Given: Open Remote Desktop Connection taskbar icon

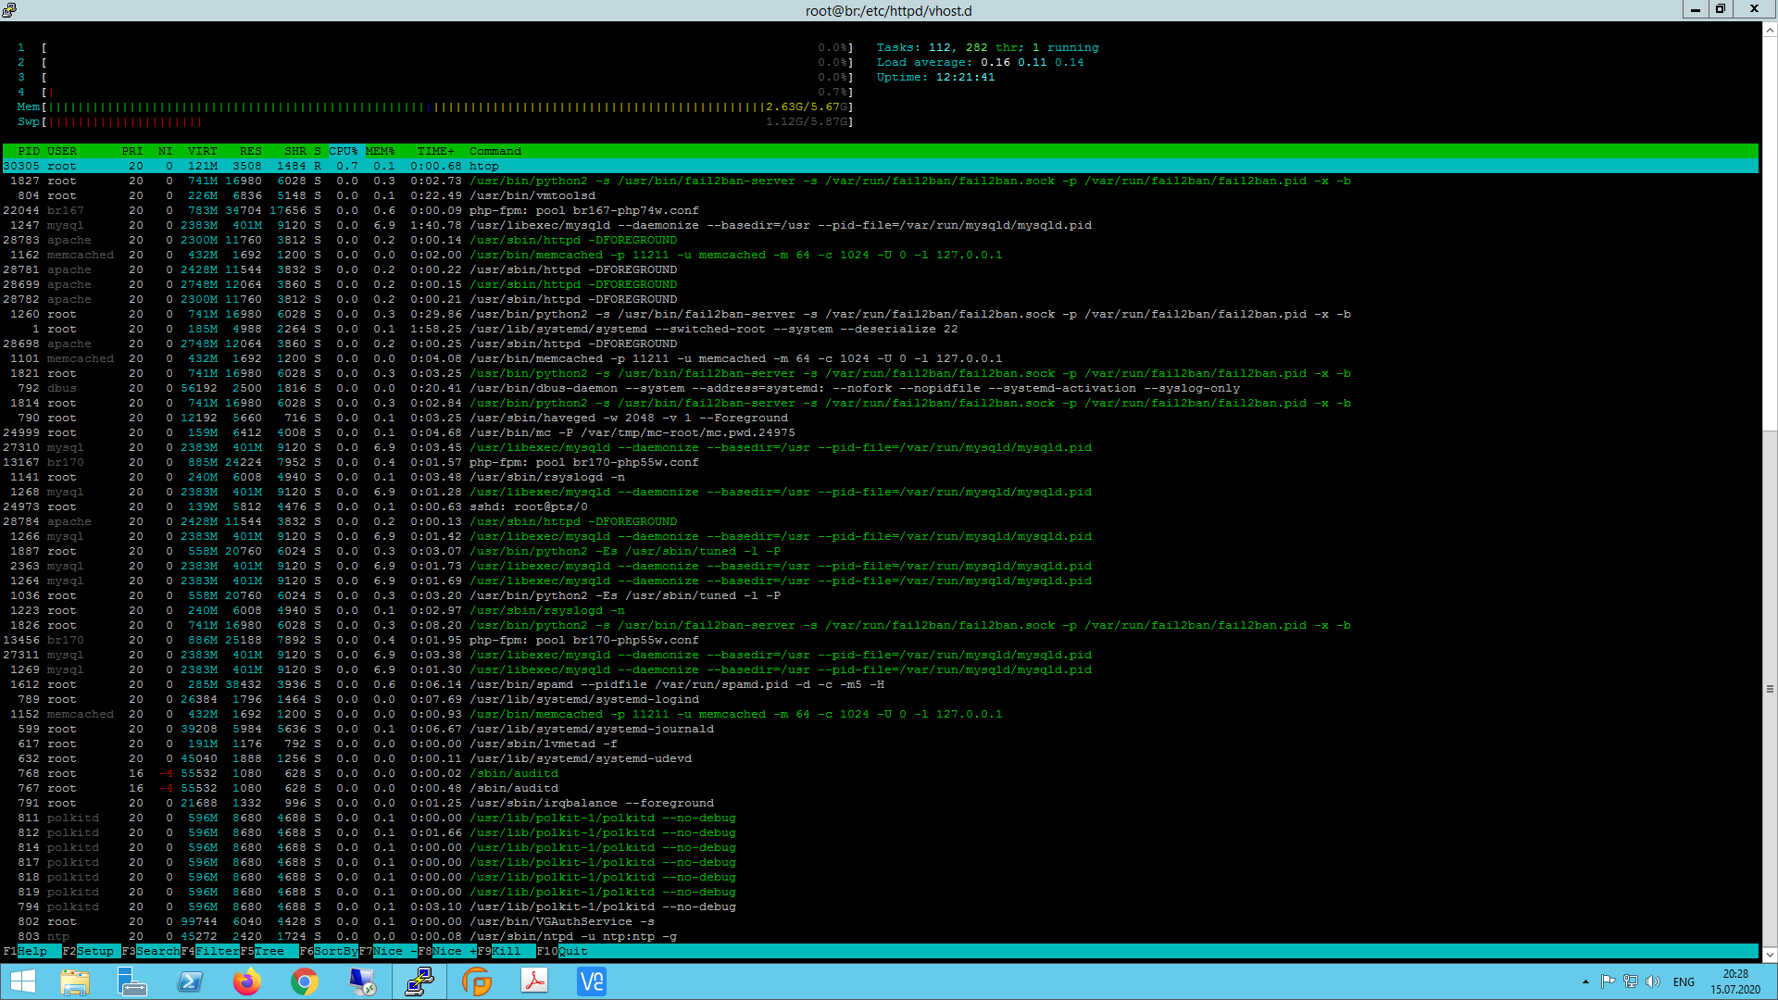Looking at the screenshot, I should [362, 981].
